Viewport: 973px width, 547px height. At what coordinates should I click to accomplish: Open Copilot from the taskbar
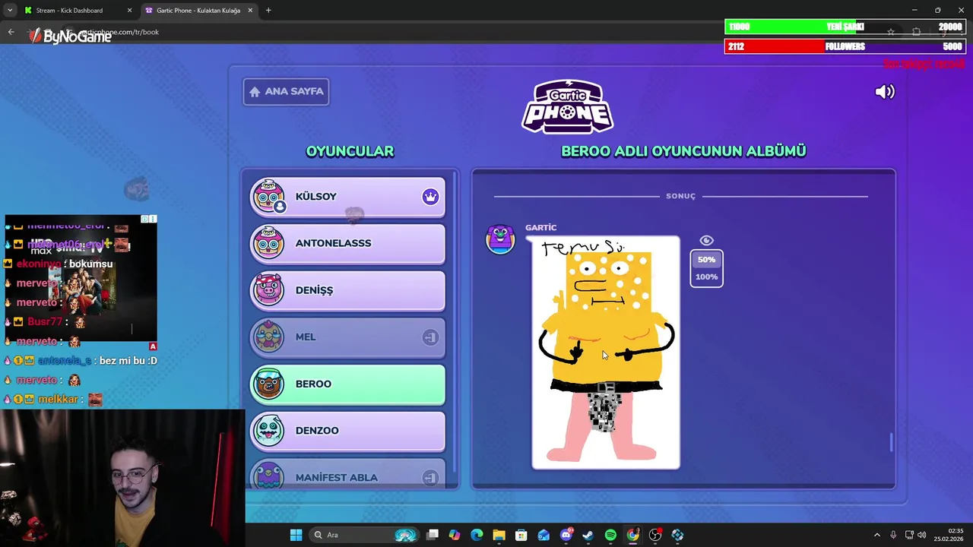tap(455, 535)
